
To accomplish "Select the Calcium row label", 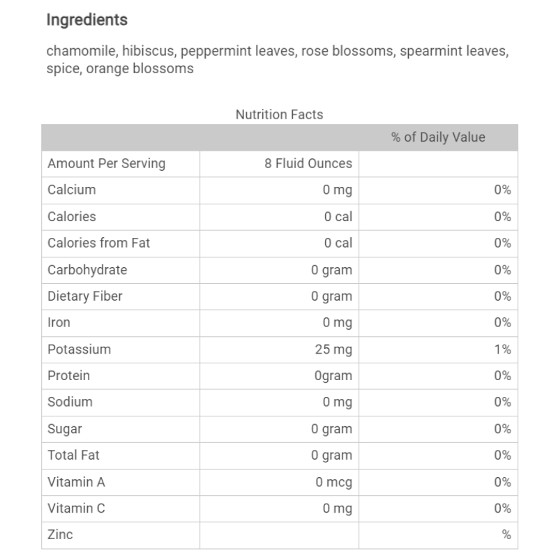I will click(x=71, y=190).
